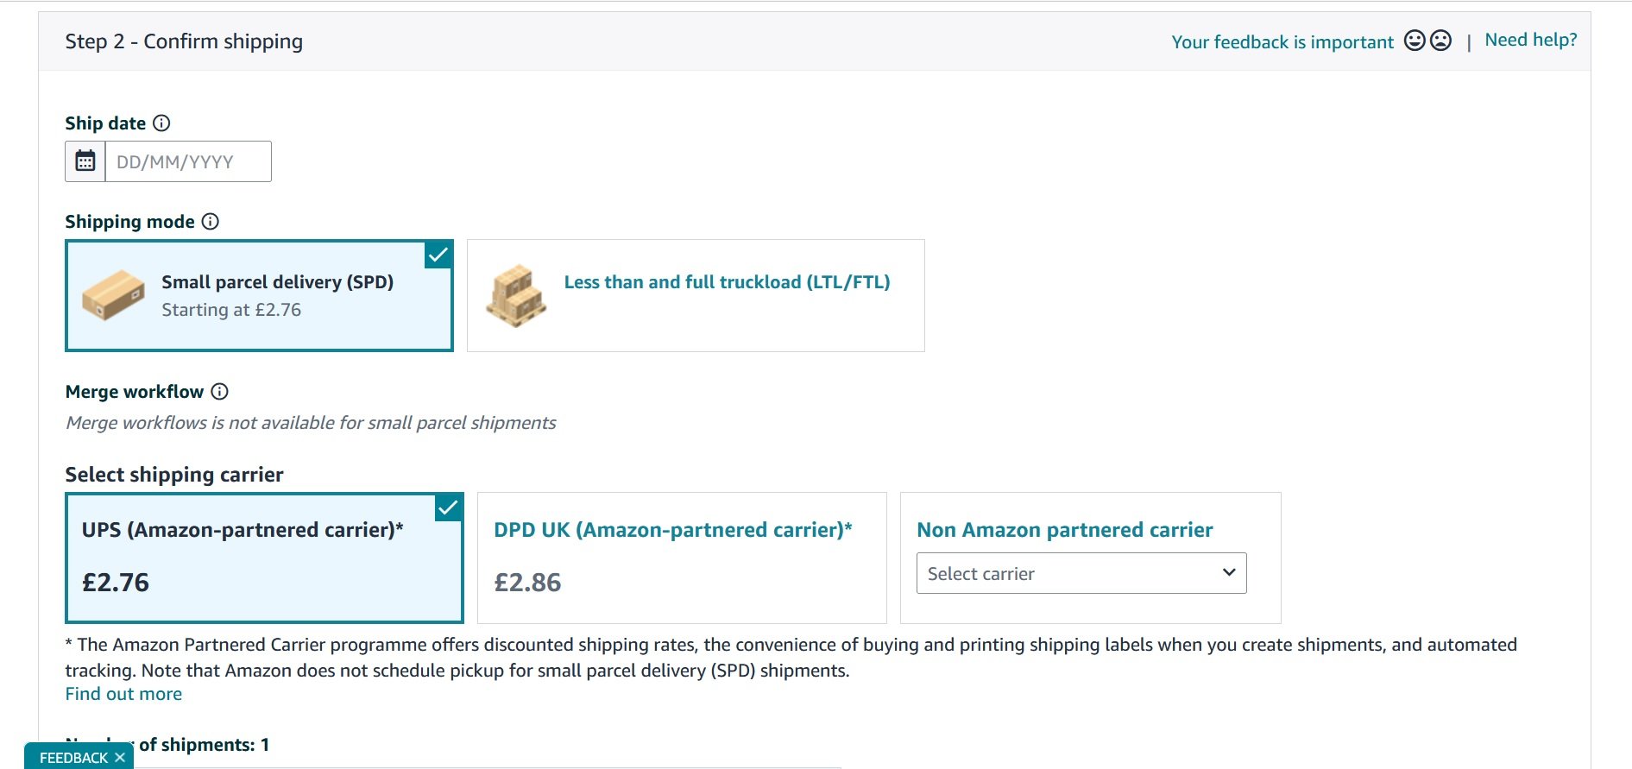Open the FEEDBACK tab button
This screenshot has width=1632, height=769.
point(73,758)
